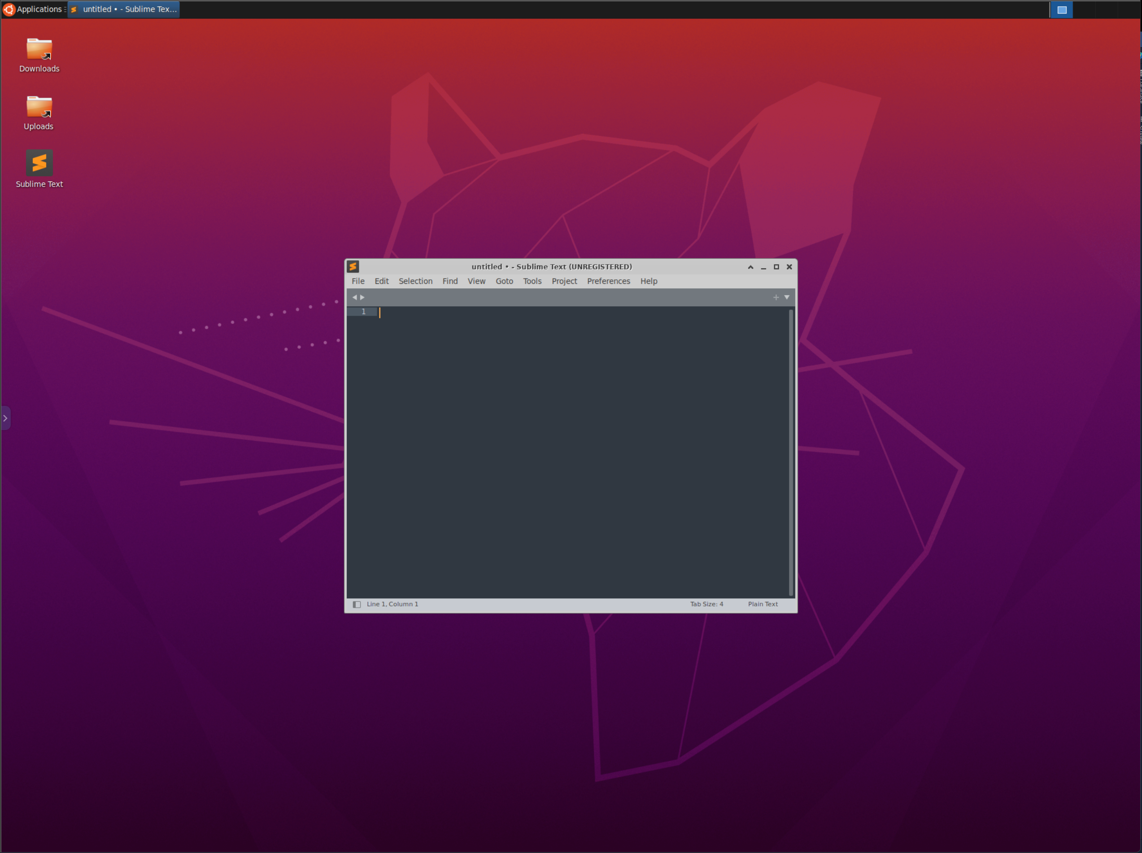Open the Selection menu
The width and height of the screenshot is (1142, 853).
point(415,281)
